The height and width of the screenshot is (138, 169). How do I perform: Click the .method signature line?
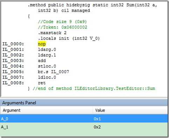click(92, 5)
